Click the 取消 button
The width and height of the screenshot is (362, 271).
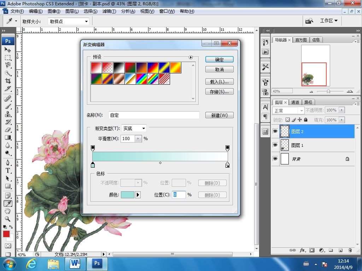tap(219, 70)
